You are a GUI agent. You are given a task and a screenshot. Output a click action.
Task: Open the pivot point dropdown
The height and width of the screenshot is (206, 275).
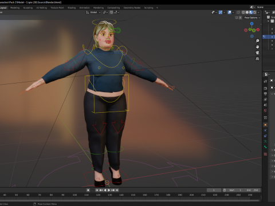pyautogui.click(x=105, y=12)
